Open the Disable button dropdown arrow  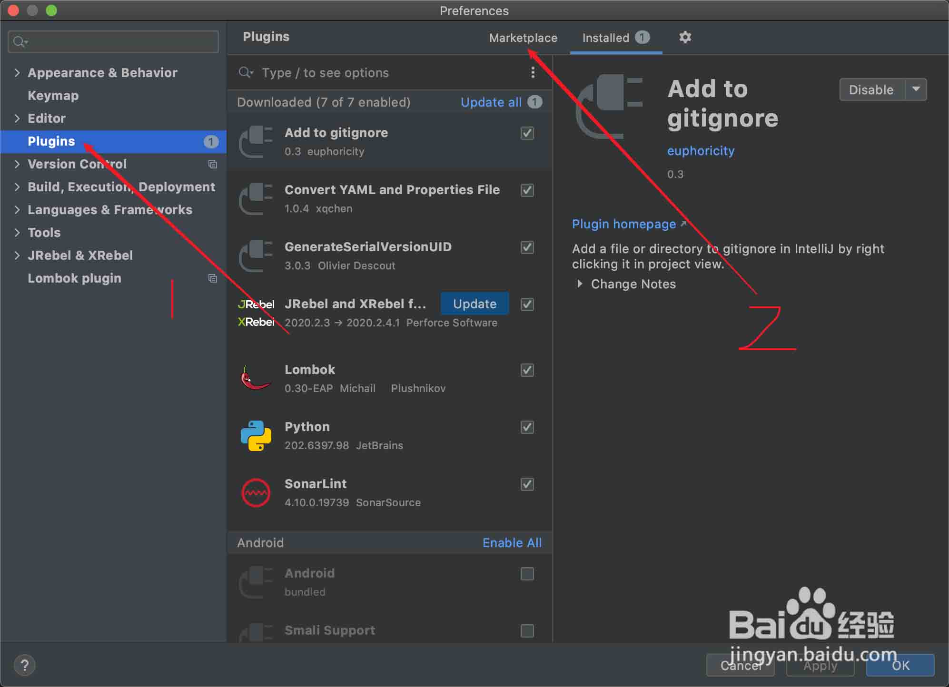tap(916, 89)
